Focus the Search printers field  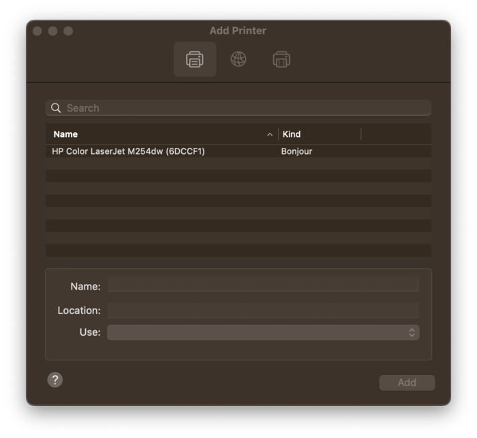[238, 108]
